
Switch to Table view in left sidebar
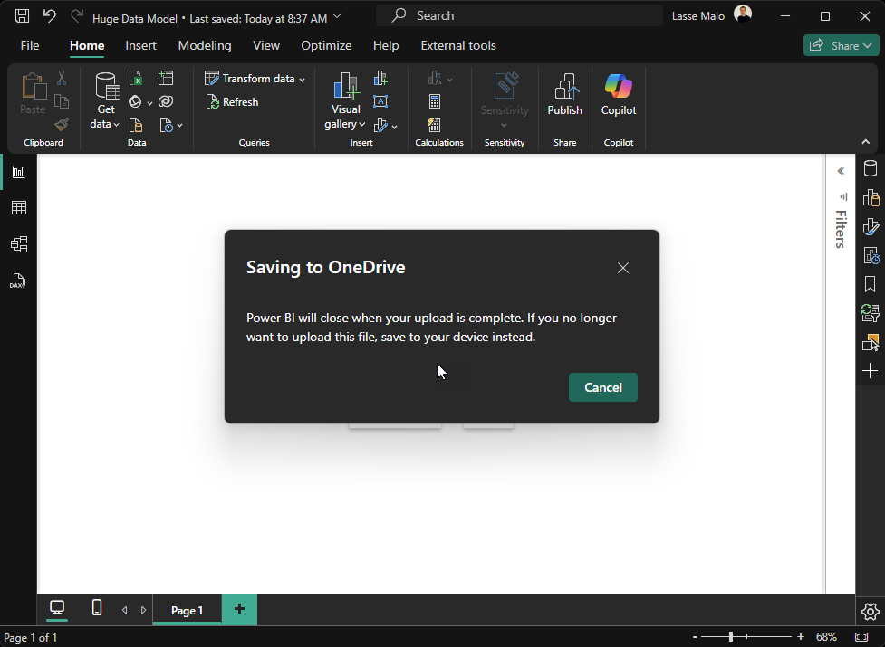(19, 208)
